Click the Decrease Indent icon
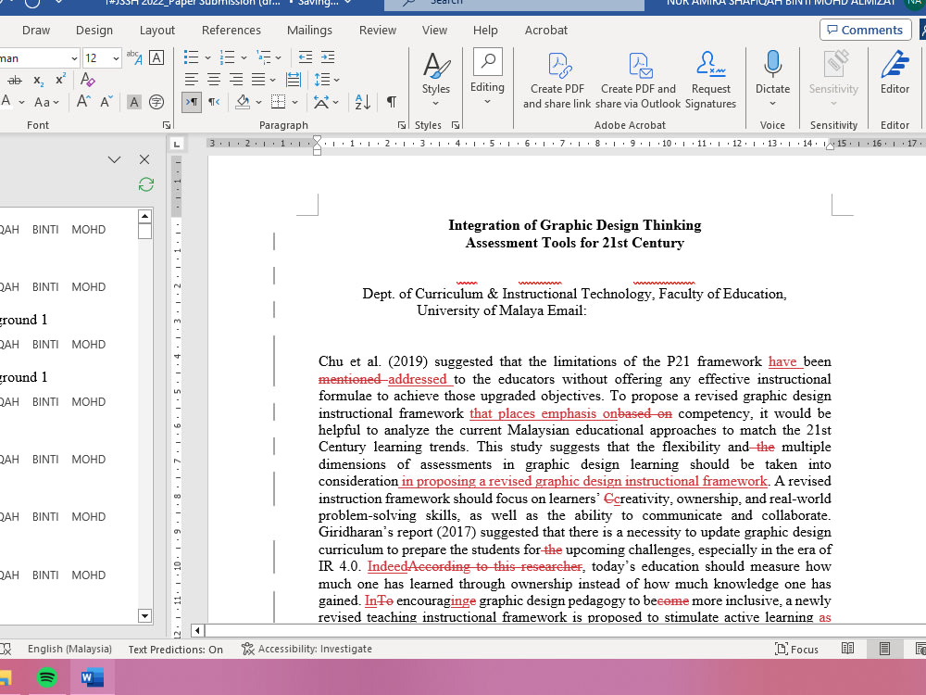The width and height of the screenshot is (926, 695). 306,57
